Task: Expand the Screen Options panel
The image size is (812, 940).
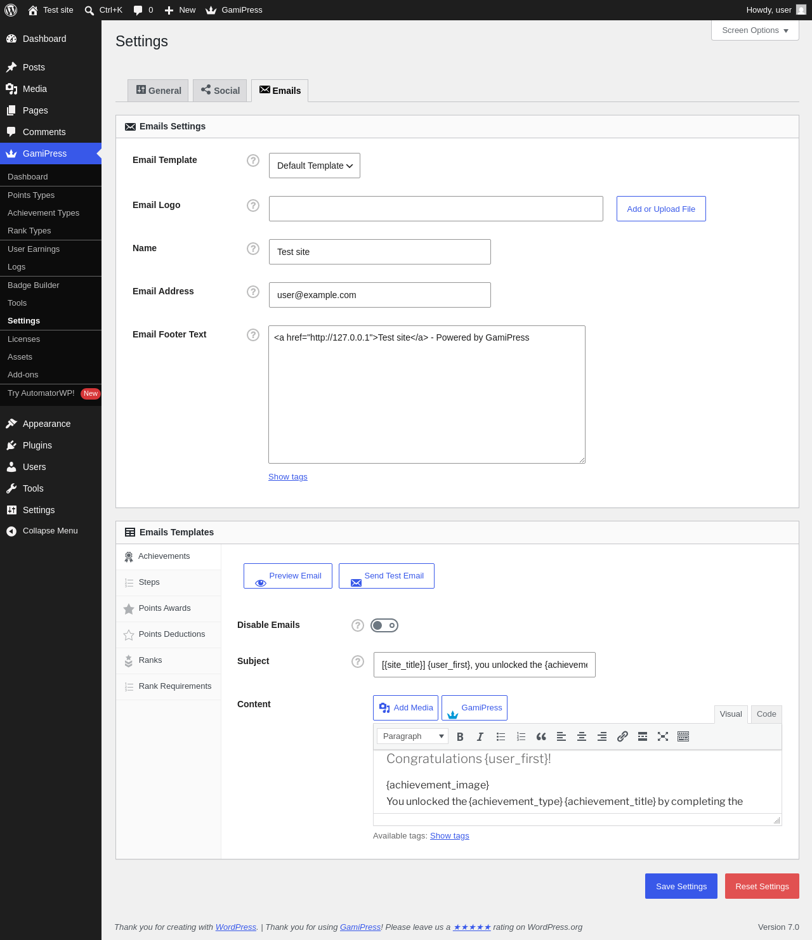Action: coord(755,30)
